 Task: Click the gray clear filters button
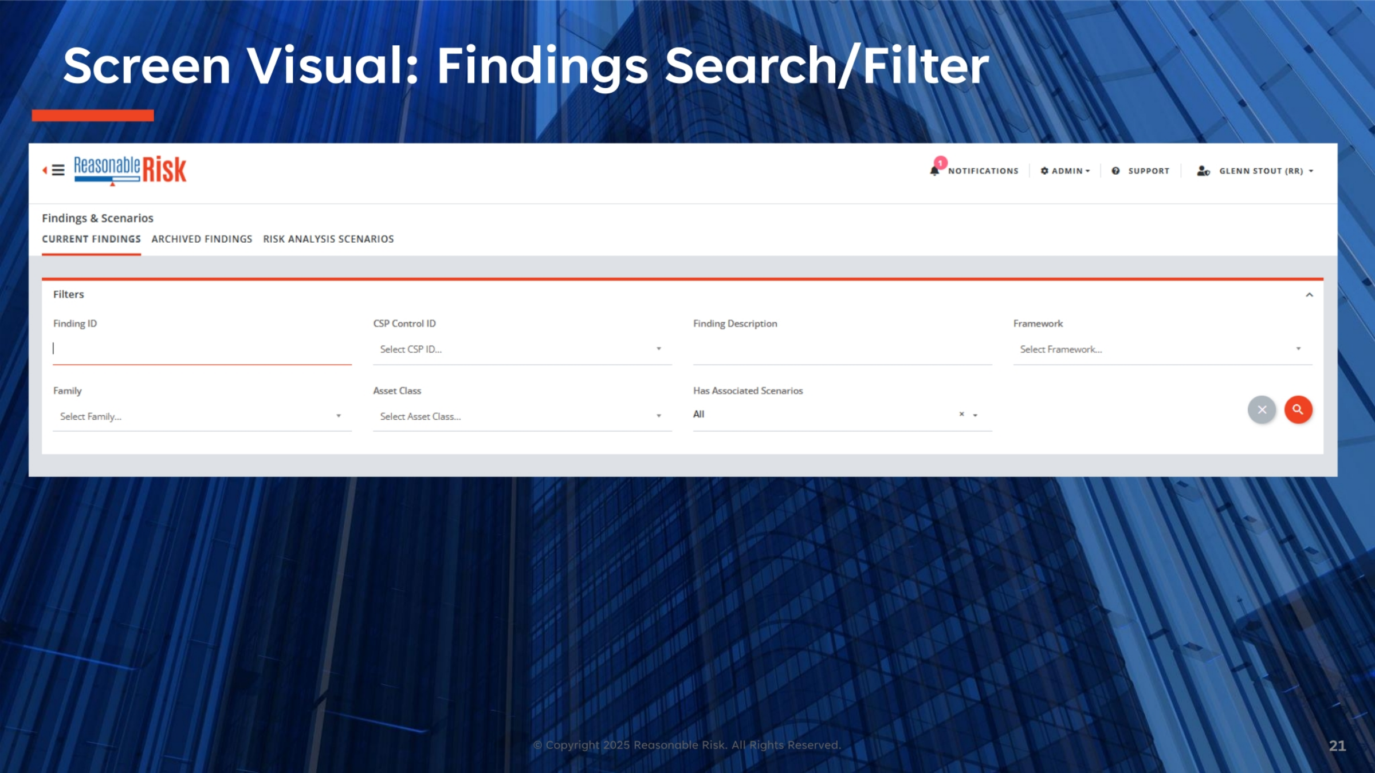point(1262,409)
